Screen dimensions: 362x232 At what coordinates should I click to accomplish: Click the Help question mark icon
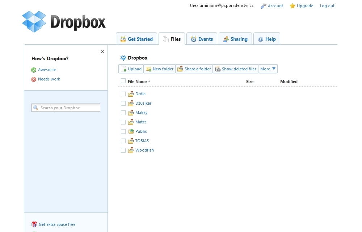coord(261,39)
